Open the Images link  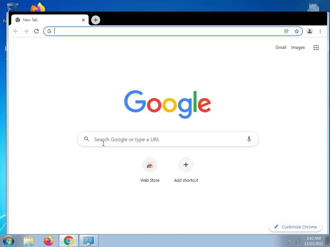[298, 48]
